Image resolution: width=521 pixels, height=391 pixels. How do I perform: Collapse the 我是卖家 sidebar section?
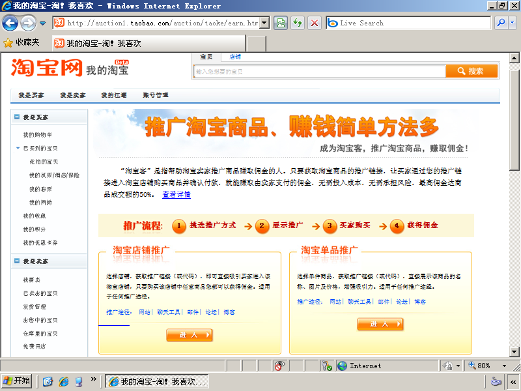pos(17,261)
